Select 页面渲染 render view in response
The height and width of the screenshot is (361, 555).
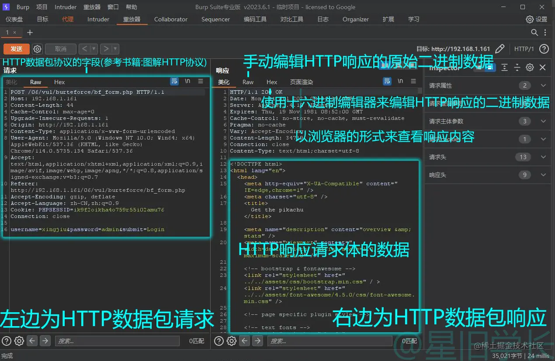(302, 82)
